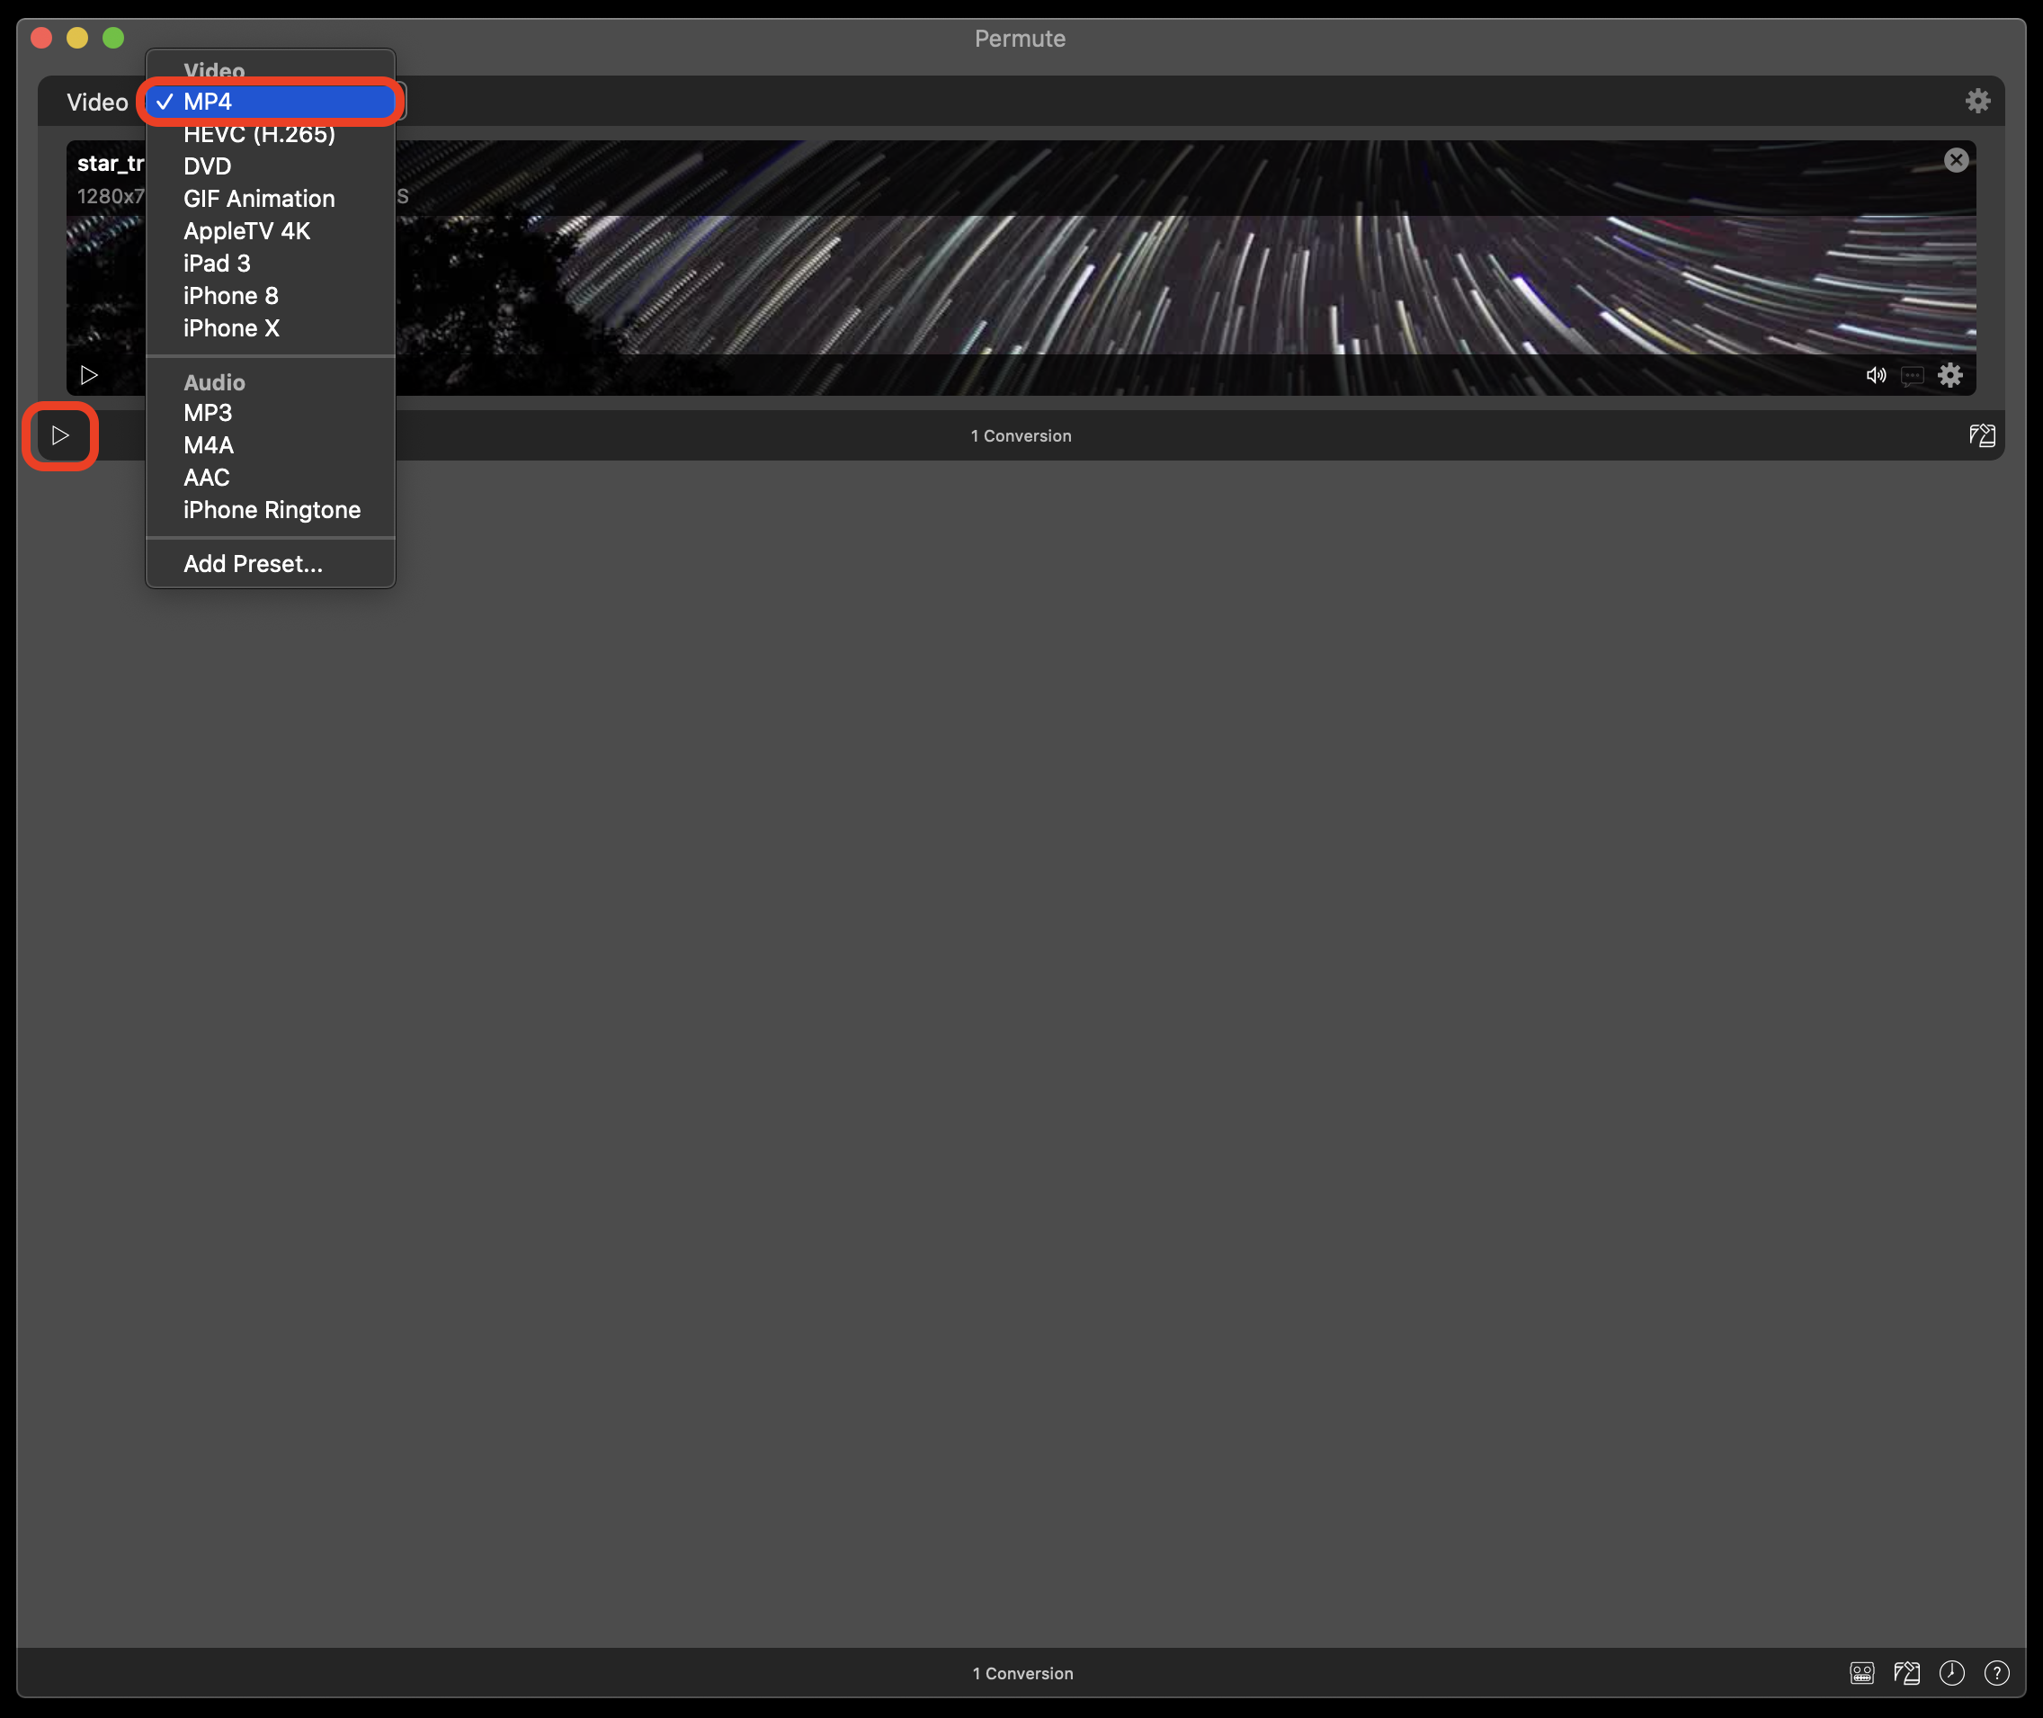The height and width of the screenshot is (1718, 2043).
Task: Open settings gear on the star trails video
Action: point(1950,374)
